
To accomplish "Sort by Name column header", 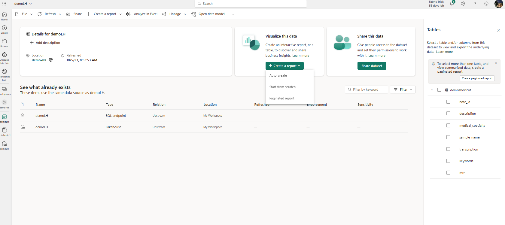I will 40,105.
